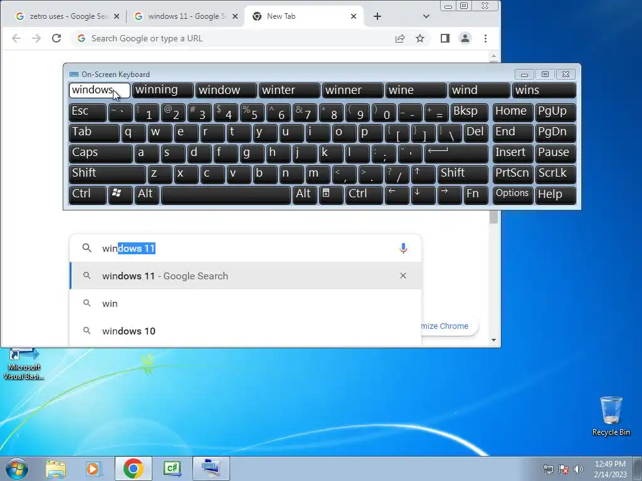Click the right arrow key on keyboard
Image resolution: width=642 pixels, height=481 pixels.
click(449, 194)
